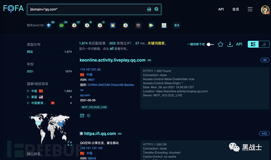The width and height of the screenshot is (271, 160).
Task: Click the API link beside download icon
Action: [x=239, y=44]
